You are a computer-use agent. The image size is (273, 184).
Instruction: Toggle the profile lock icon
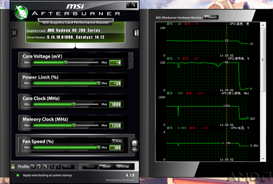pyautogui.click(x=13, y=166)
